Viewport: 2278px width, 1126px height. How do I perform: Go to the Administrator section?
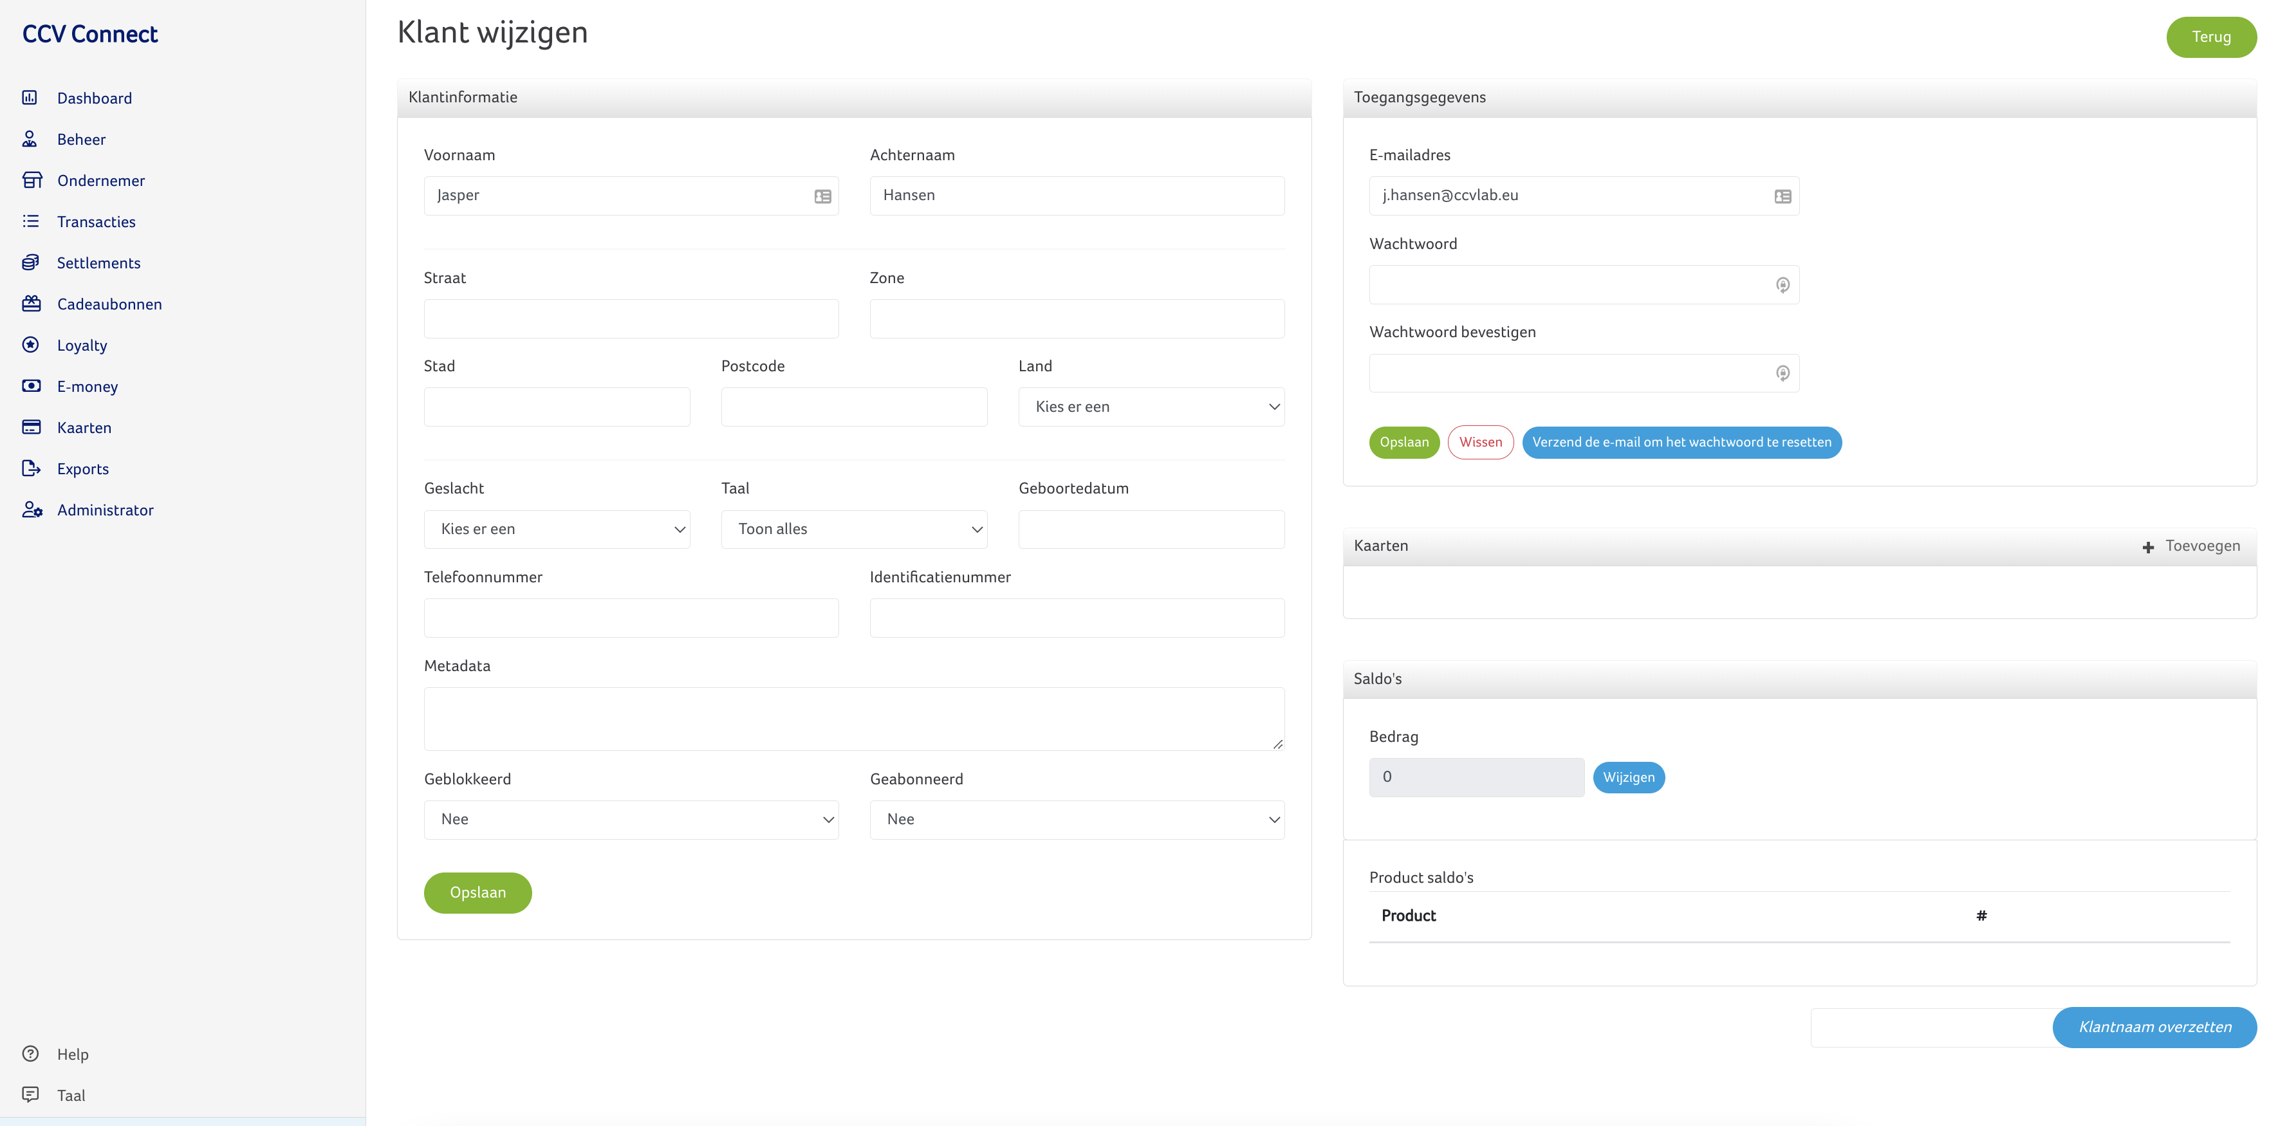pyautogui.click(x=104, y=510)
